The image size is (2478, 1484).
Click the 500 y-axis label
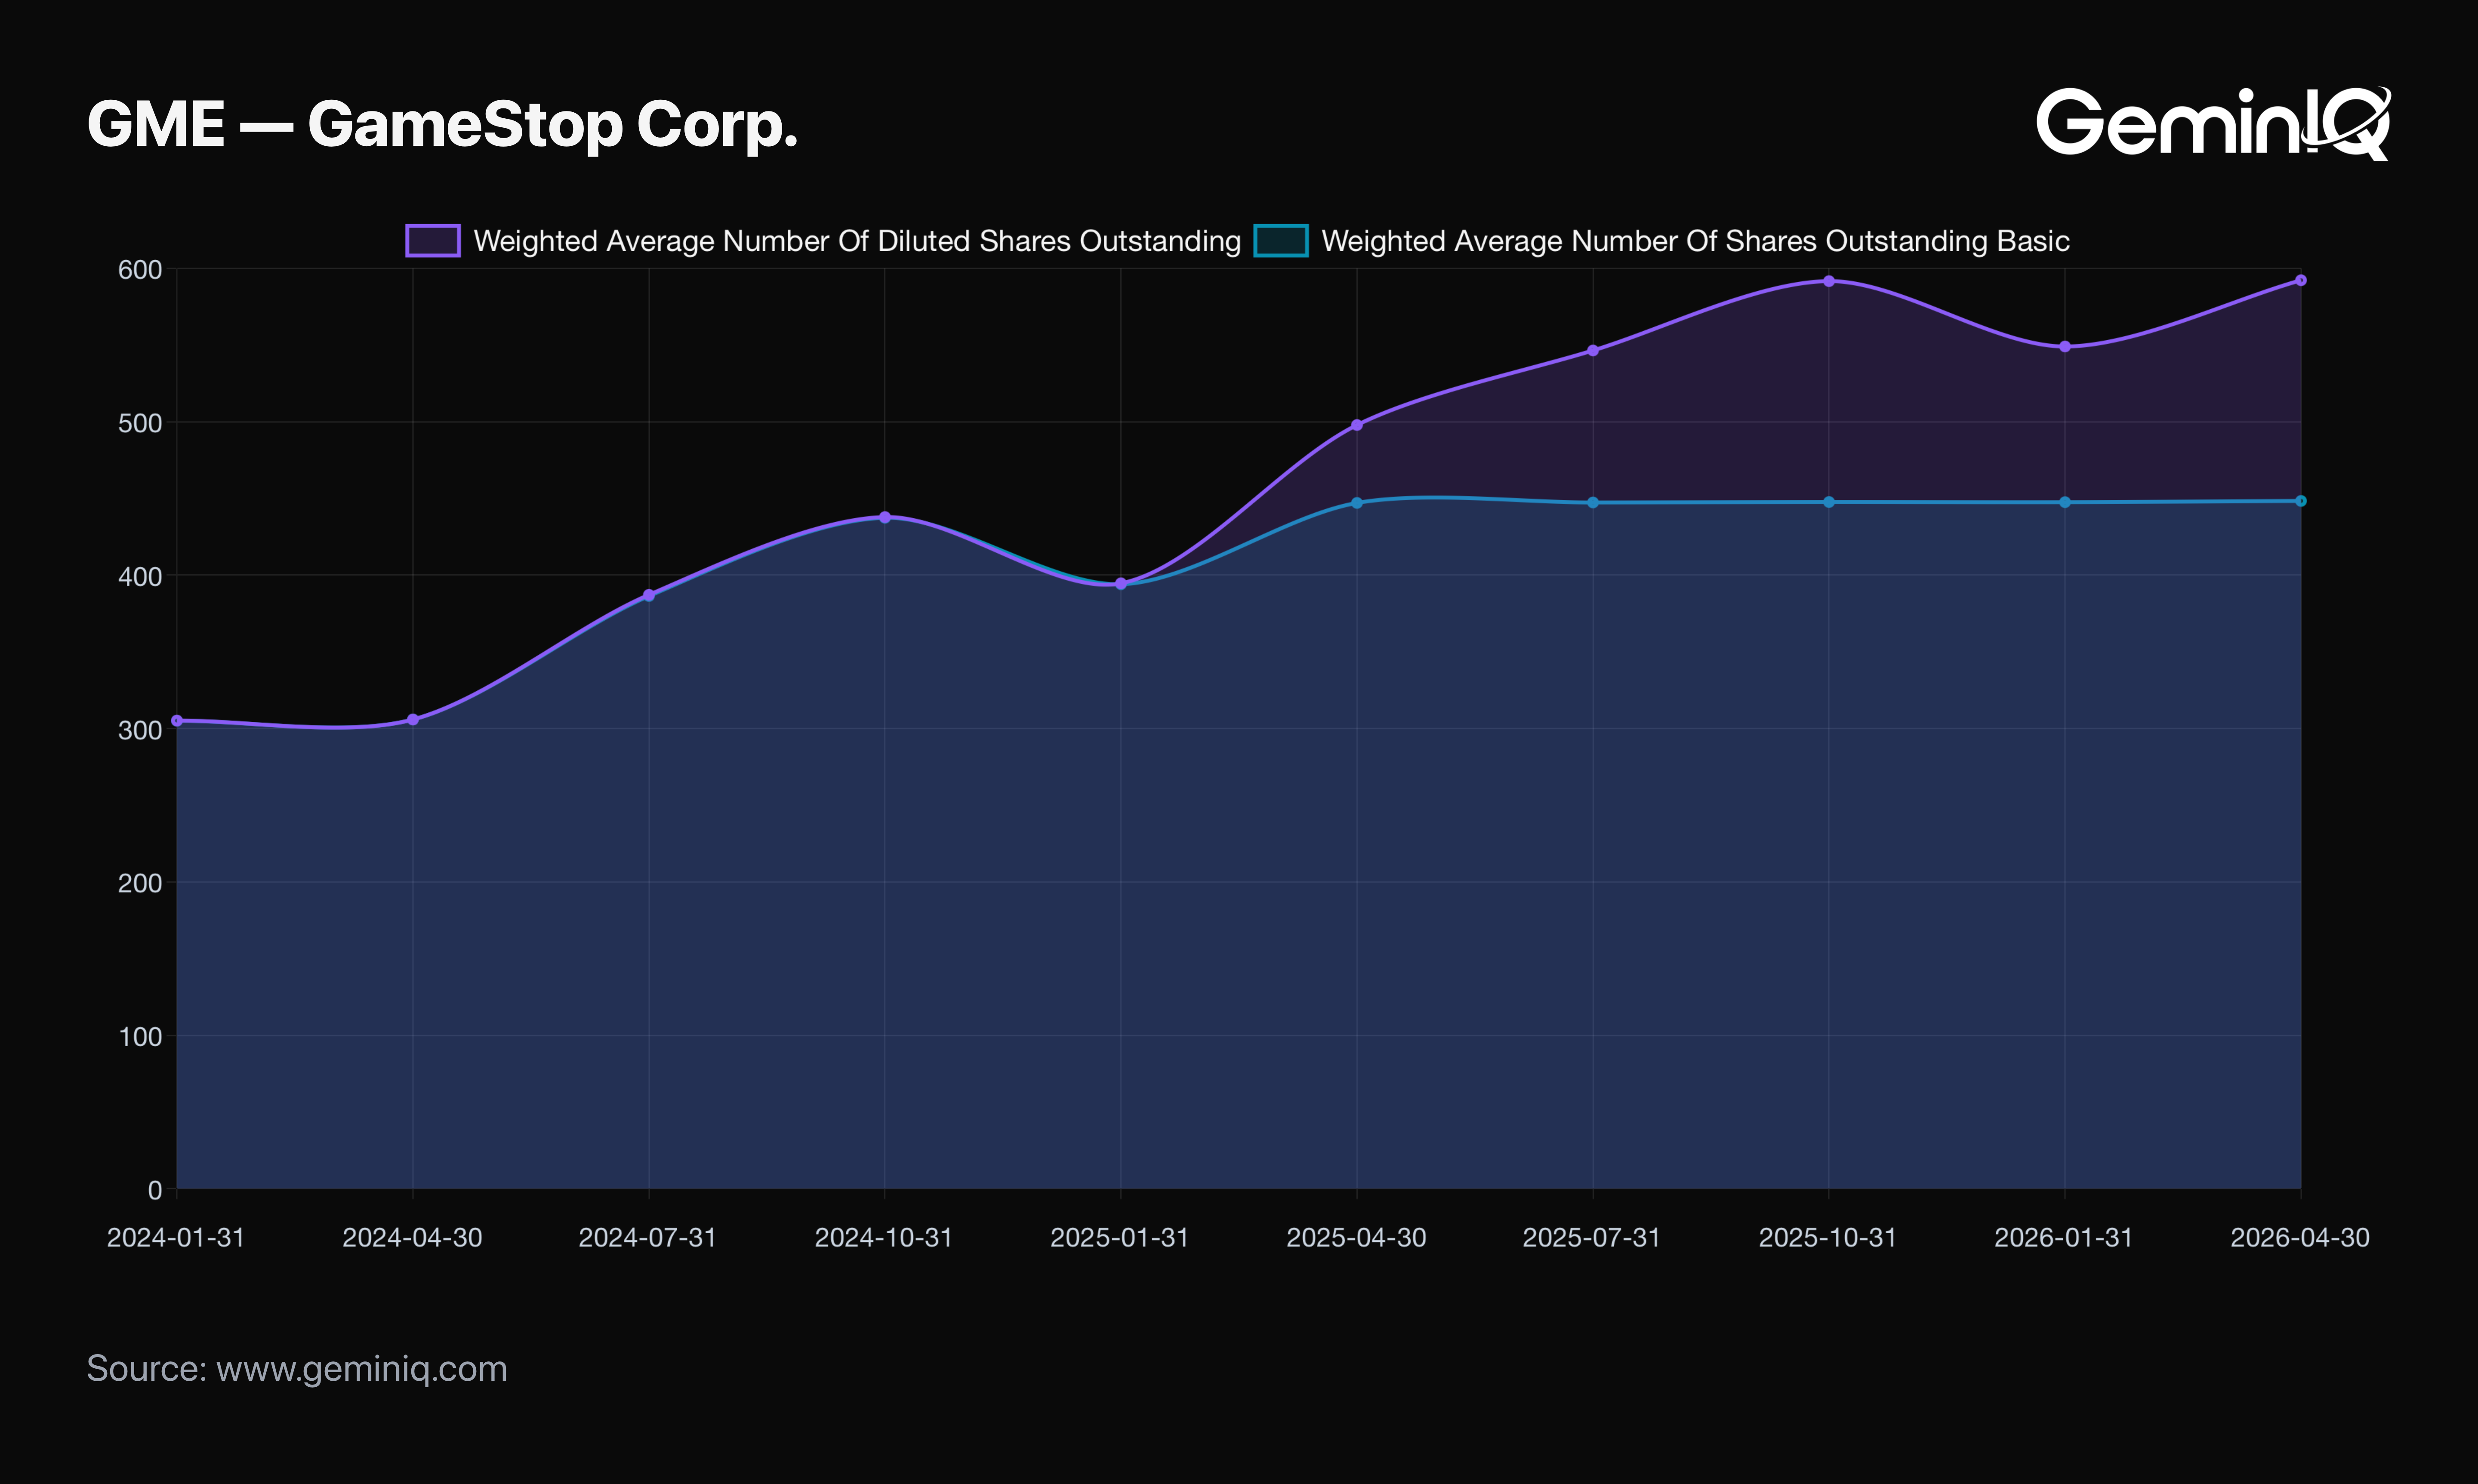140,423
